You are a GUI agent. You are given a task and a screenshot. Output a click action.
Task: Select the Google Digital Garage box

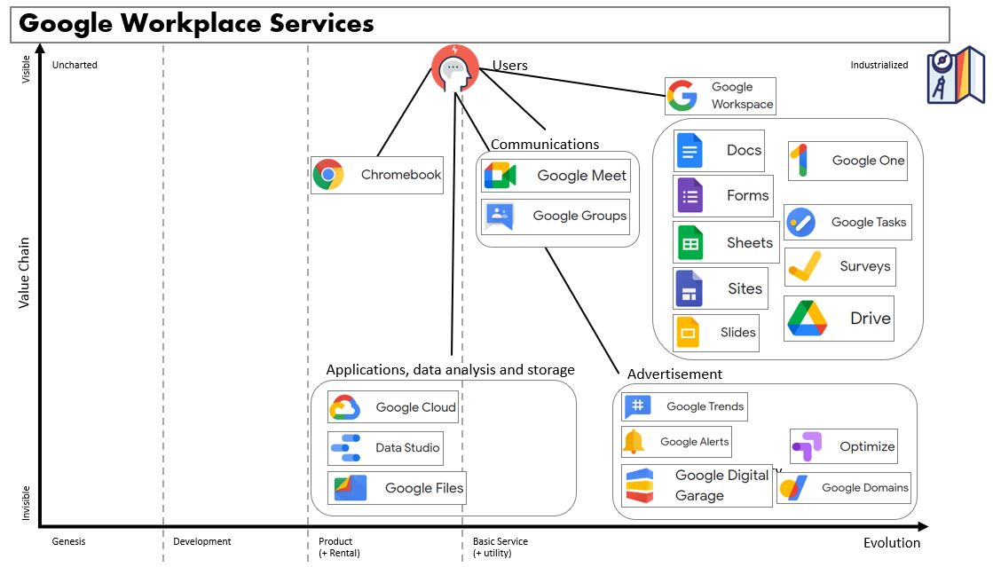[x=697, y=485]
